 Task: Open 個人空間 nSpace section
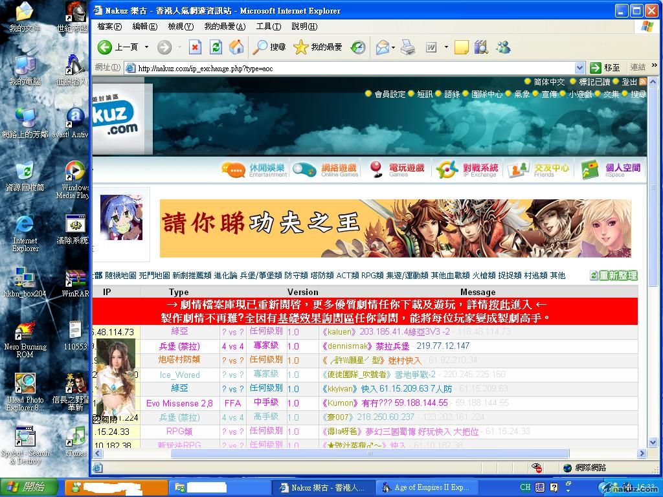(611, 170)
